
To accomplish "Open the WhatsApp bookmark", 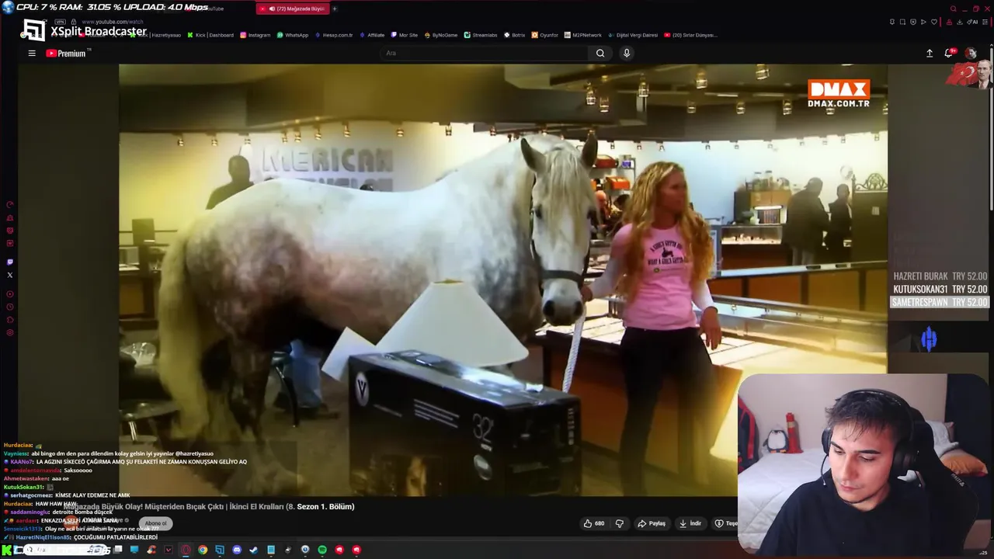I will click(x=293, y=35).
